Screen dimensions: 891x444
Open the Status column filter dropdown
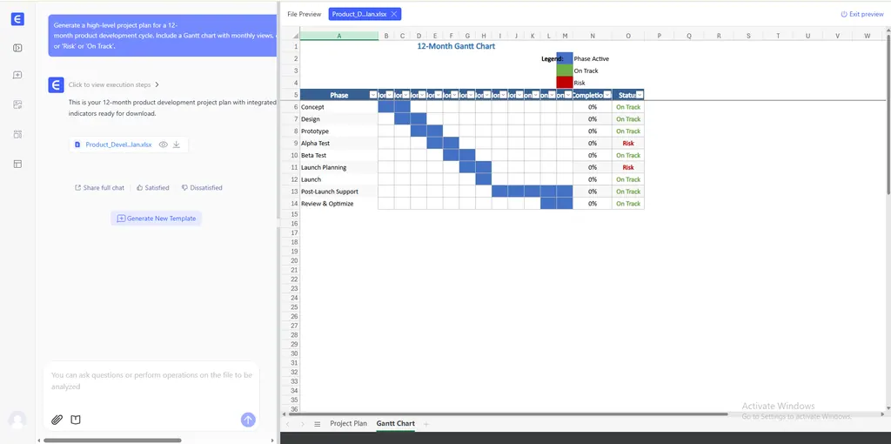639,95
